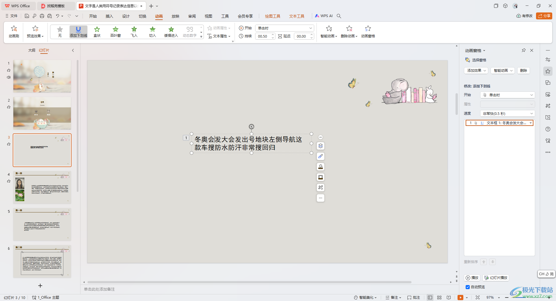Screen dimensions: 556x301
Task: Click the 幻灯片播放 slideshow play button
Action: pos(496,278)
